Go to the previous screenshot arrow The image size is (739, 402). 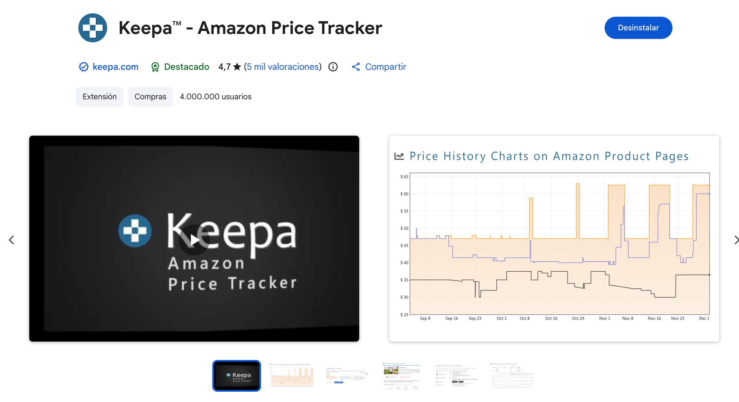11,240
